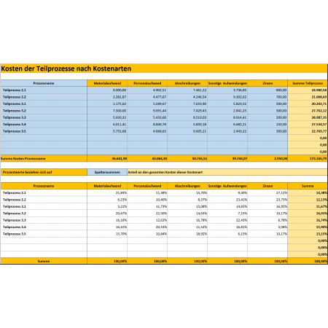Select the 'Prozessname' header in the cost table
Screen dimensions: 328x328
[44, 83]
